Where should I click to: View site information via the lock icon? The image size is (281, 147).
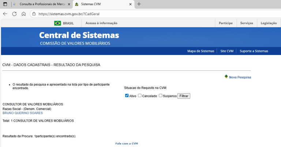[34, 14]
